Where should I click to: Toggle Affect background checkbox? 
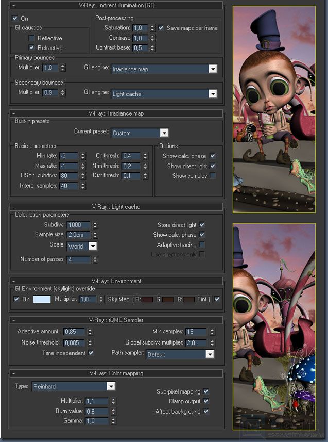coord(206,411)
